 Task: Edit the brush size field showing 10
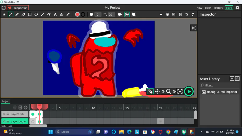click(98, 15)
